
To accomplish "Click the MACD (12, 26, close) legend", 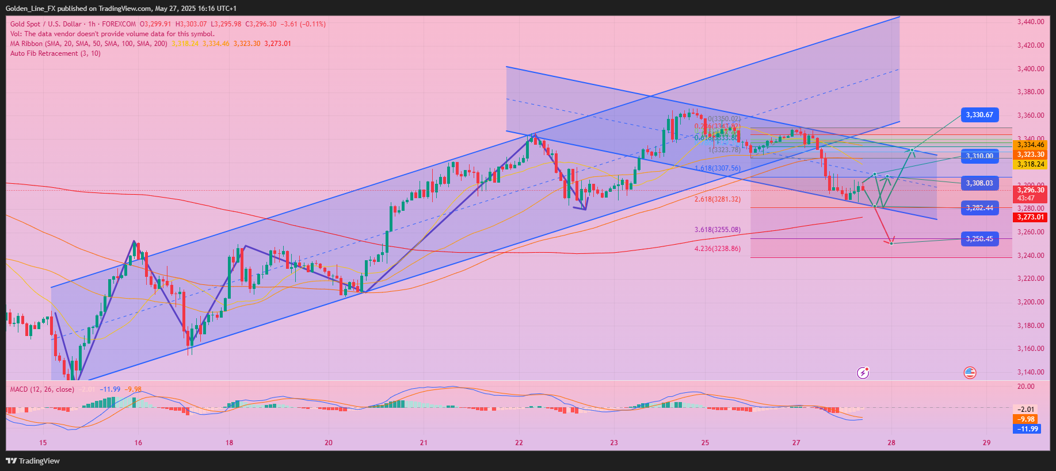I will (42, 389).
